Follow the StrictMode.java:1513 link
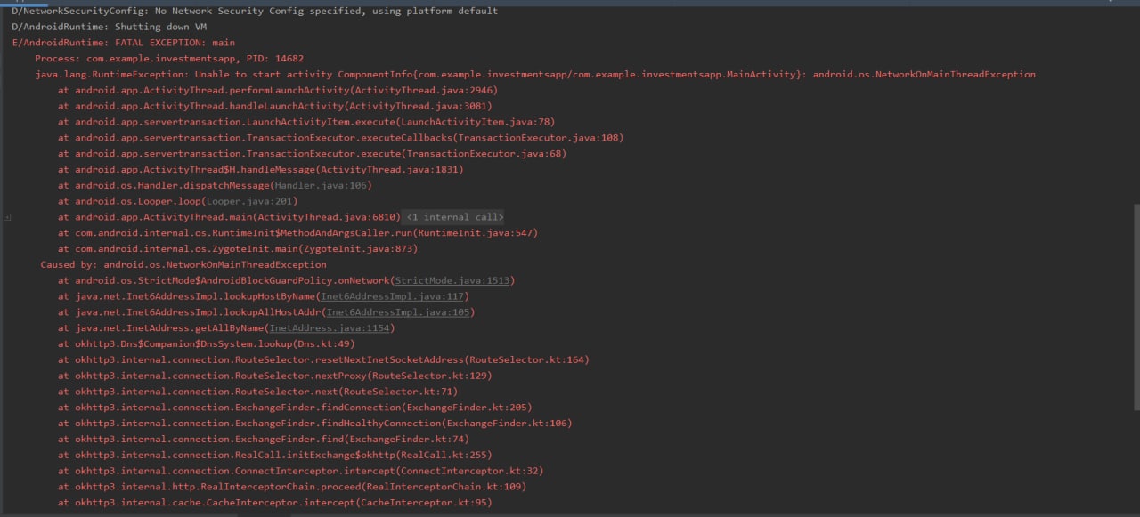Screen dimensions: 1140x517 [452, 280]
